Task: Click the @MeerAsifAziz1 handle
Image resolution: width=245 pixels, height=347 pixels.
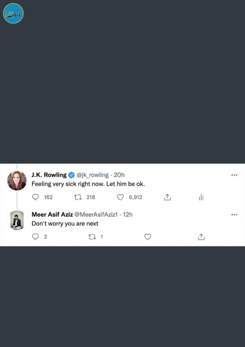Action: (x=96, y=214)
